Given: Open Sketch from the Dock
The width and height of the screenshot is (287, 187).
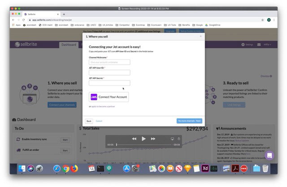Looking at the screenshot, I should (x=187, y=169).
